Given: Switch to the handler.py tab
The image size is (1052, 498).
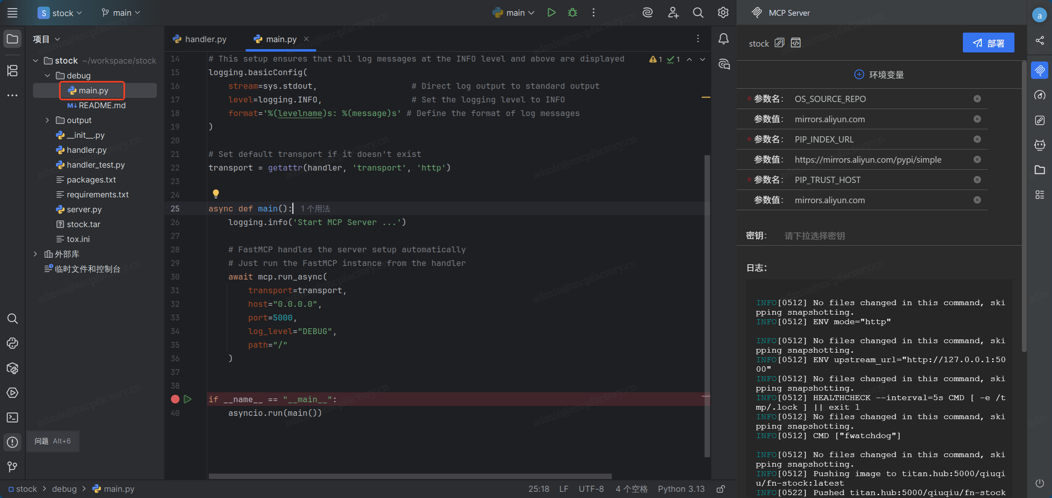Looking at the screenshot, I should click(x=200, y=39).
